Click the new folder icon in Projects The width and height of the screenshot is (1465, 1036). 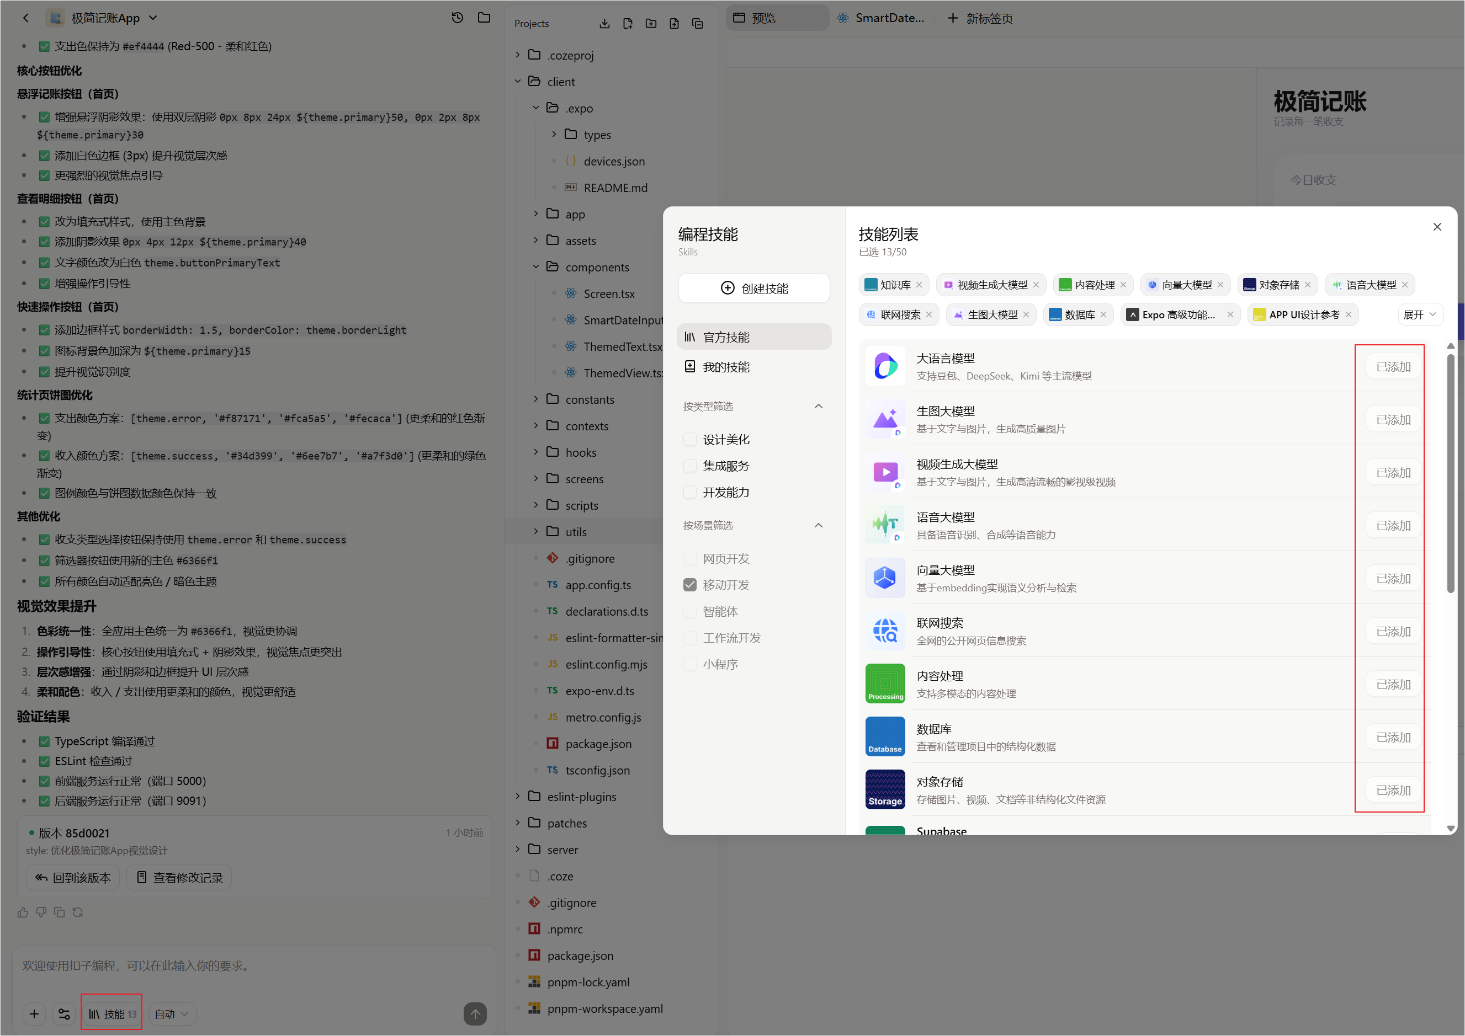pyautogui.click(x=650, y=24)
